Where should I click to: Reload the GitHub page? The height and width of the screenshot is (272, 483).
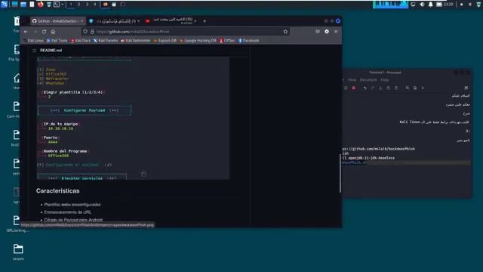tap(44, 32)
